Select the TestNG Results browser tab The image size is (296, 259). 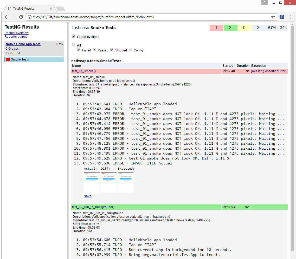click(30, 9)
